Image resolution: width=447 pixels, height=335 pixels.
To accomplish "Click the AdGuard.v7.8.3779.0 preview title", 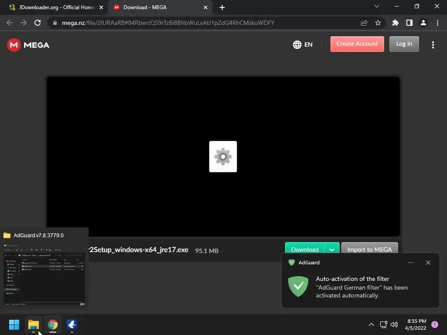I will [x=38, y=235].
